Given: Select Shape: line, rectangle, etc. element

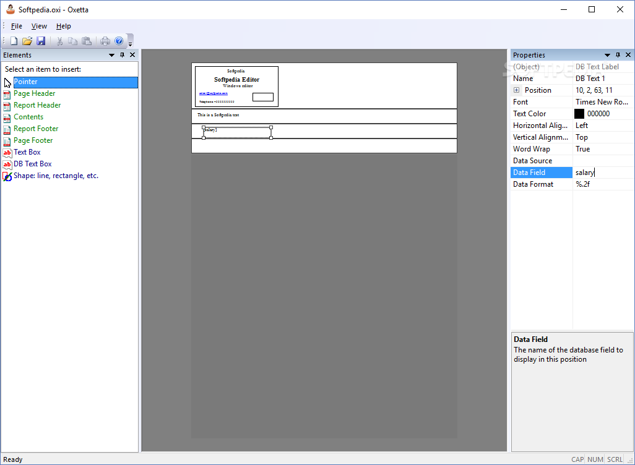Looking at the screenshot, I should click(x=56, y=176).
